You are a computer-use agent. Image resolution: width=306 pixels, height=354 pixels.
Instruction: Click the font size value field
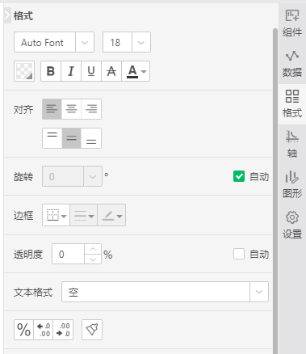click(117, 42)
